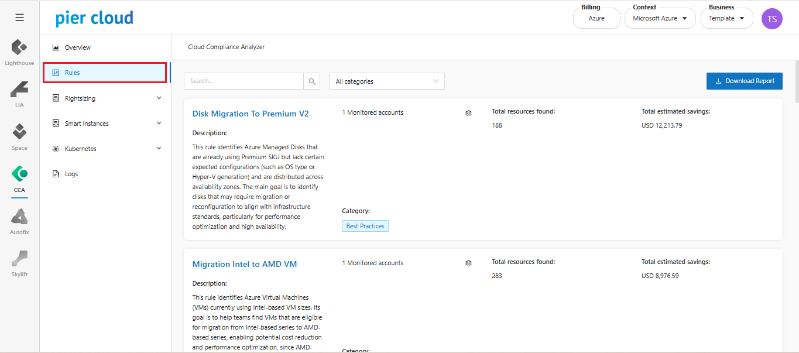Click in the rules Search field
The width and height of the screenshot is (799, 353).
(x=244, y=81)
